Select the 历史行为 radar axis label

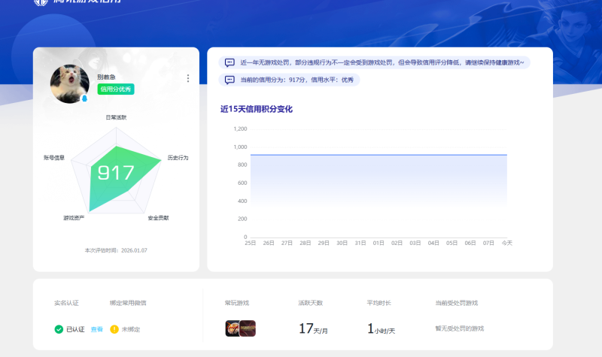point(178,158)
